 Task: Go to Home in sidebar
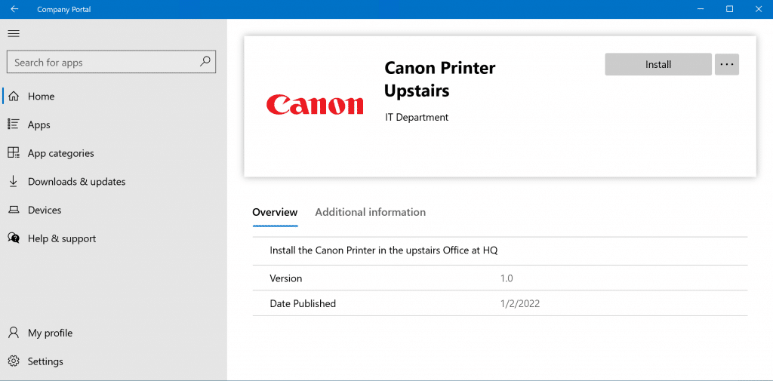pos(42,97)
